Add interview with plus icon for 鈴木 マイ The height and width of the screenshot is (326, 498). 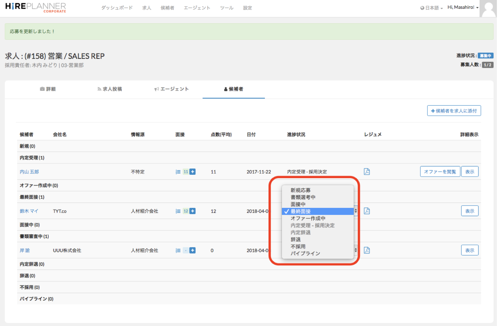pyautogui.click(x=193, y=211)
